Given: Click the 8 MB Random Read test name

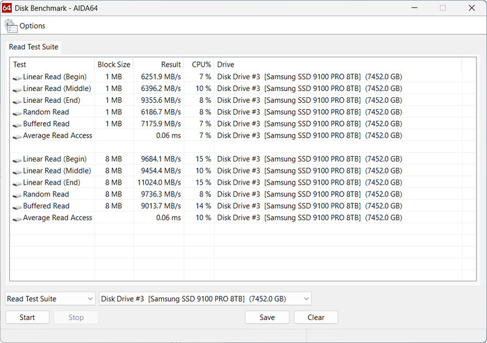Looking at the screenshot, I should pos(46,194).
